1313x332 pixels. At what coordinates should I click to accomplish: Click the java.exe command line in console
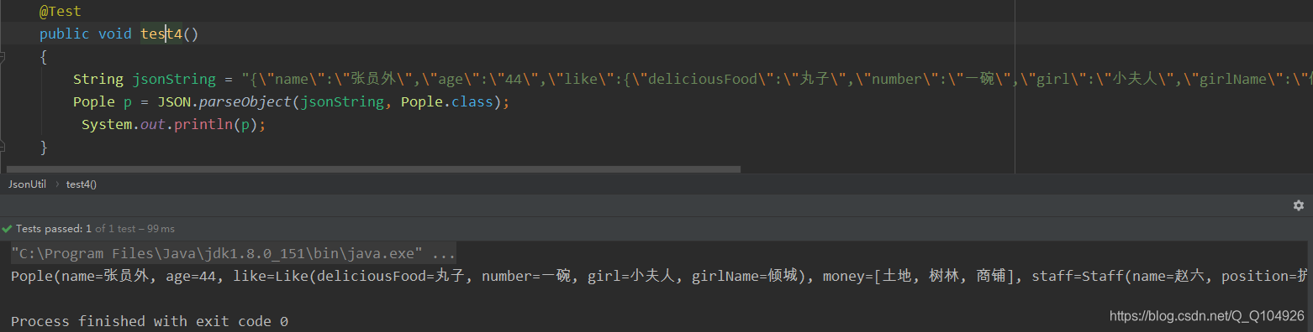(x=234, y=253)
